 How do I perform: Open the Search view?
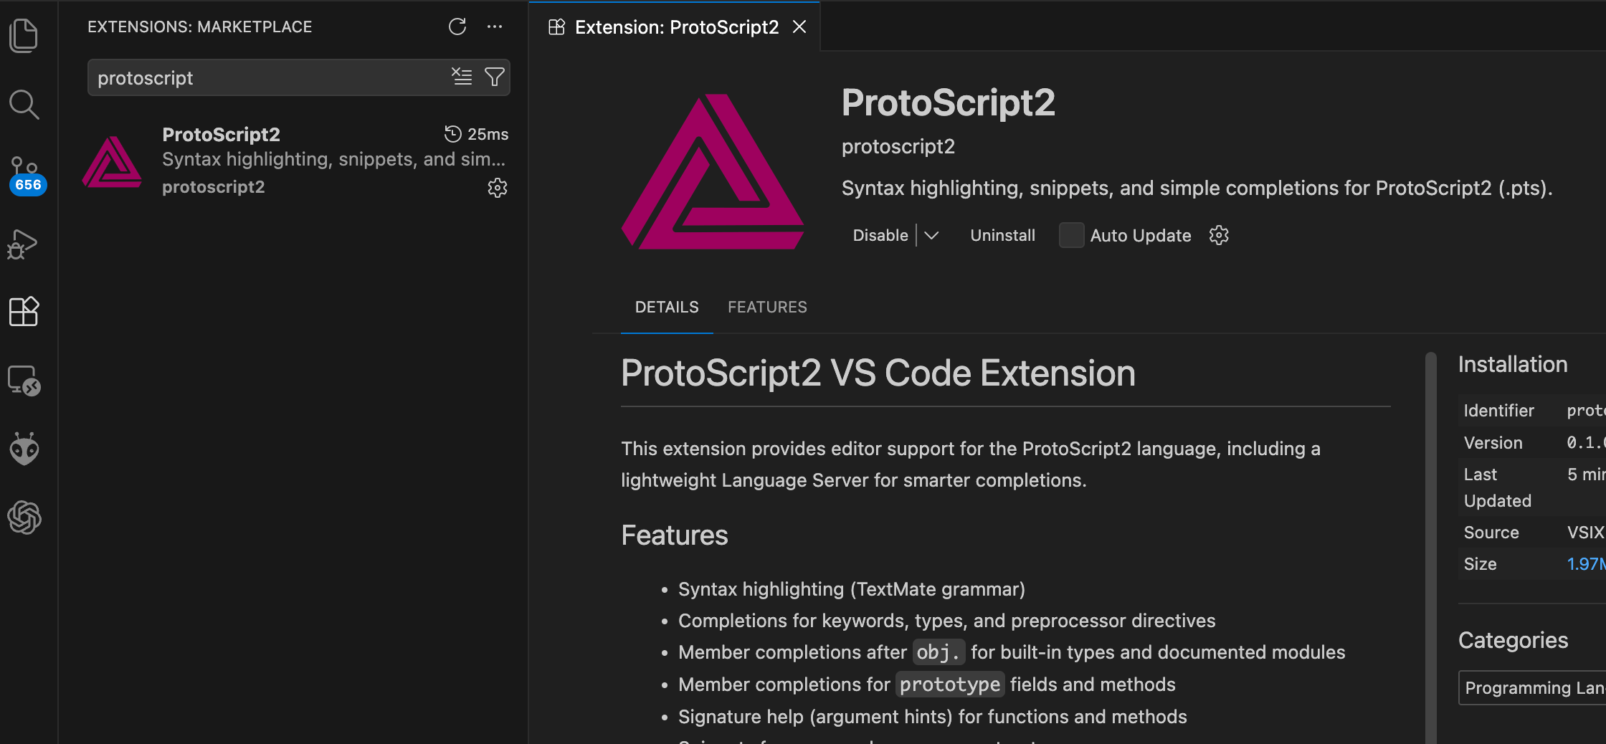(24, 105)
